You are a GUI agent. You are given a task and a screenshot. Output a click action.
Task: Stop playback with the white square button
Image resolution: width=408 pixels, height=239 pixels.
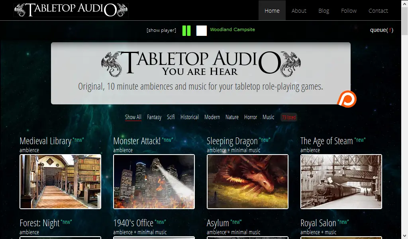(201, 31)
